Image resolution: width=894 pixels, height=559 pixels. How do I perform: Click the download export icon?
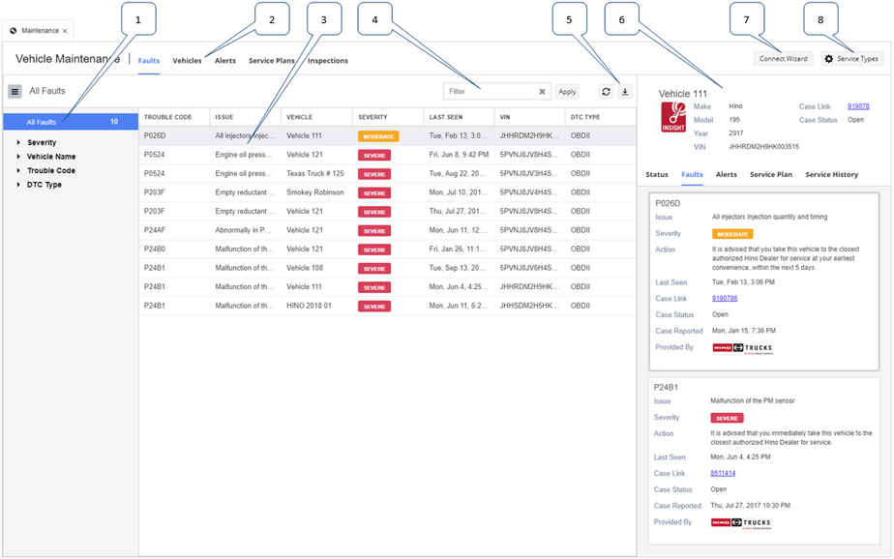tap(625, 92)
